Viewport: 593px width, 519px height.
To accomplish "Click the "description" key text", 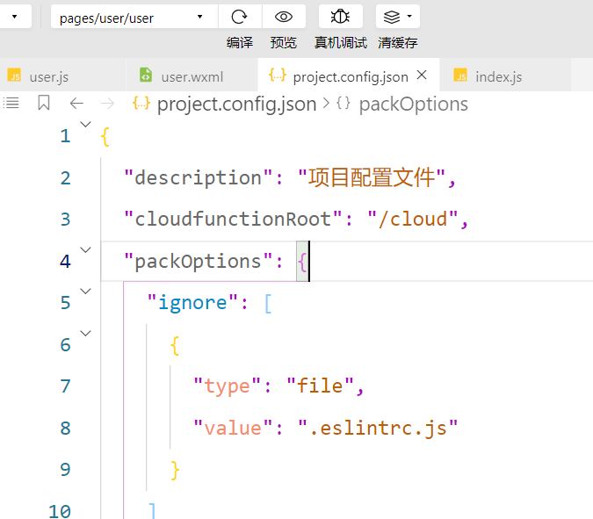I will point(199,177).
